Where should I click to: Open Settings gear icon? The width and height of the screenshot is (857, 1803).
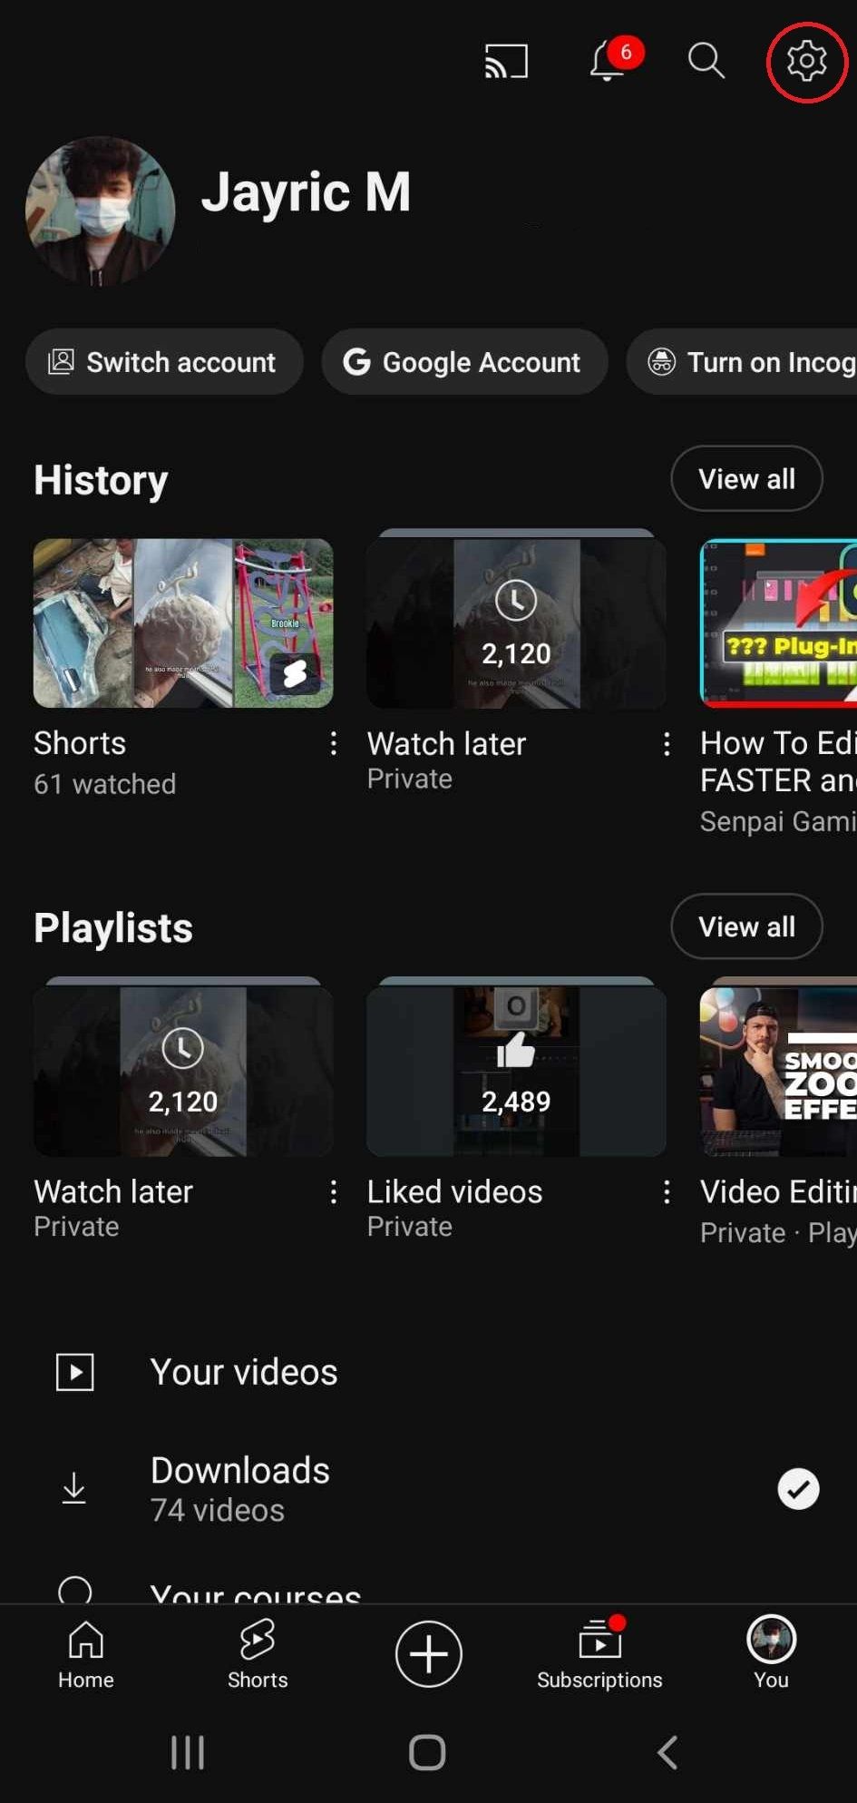pos(806,62)
